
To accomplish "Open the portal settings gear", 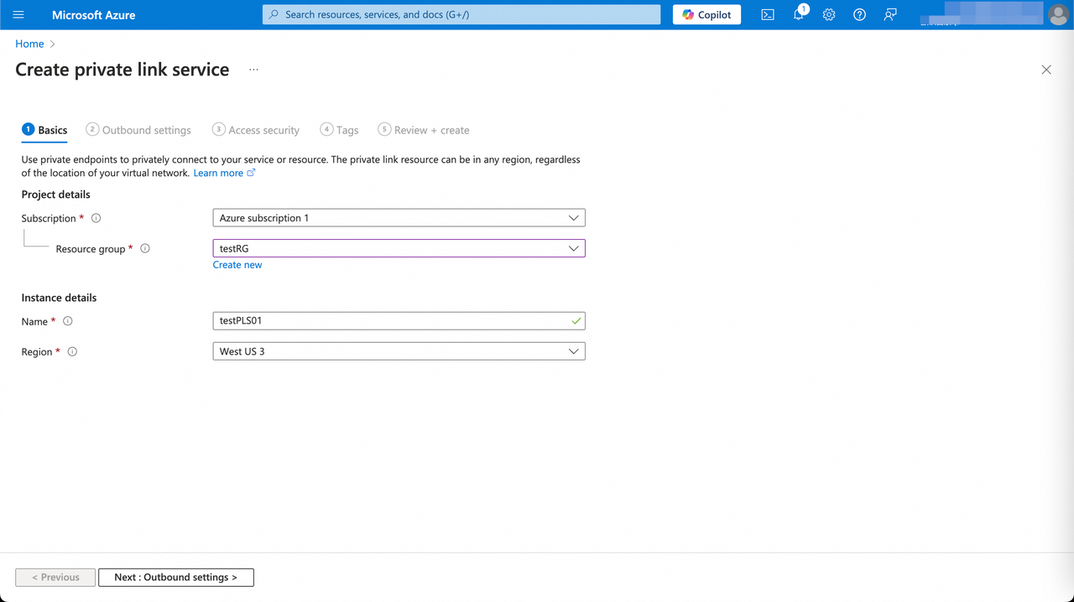I will tap(829, 14).
